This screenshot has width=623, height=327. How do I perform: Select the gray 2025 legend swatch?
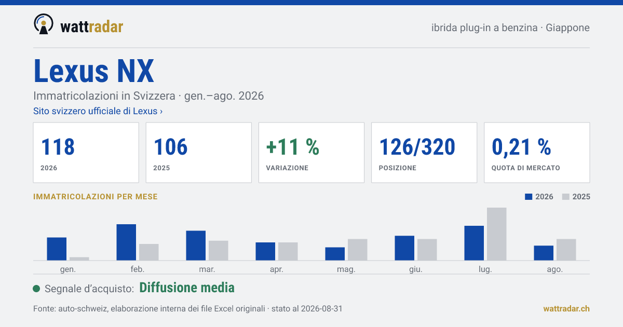tap(566, 197)
